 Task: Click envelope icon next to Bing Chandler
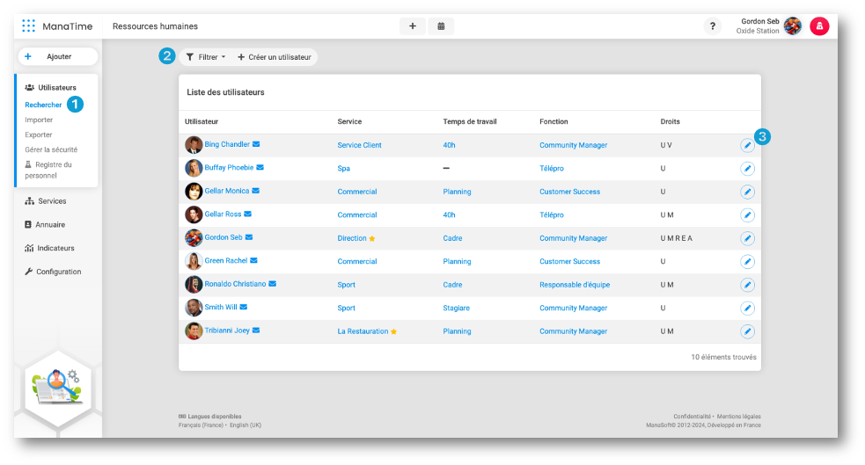click(x=256, y=144)
